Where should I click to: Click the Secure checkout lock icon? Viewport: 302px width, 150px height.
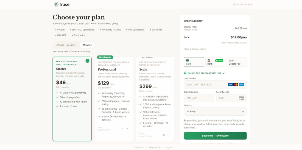234,4
